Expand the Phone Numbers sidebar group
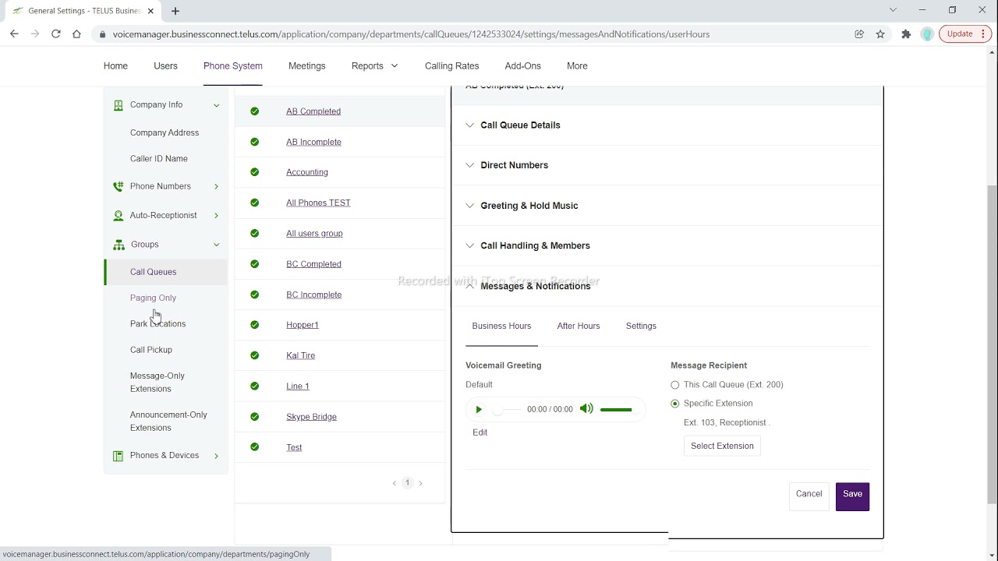This screenshot has width=998, height=561. click(216, 186)
